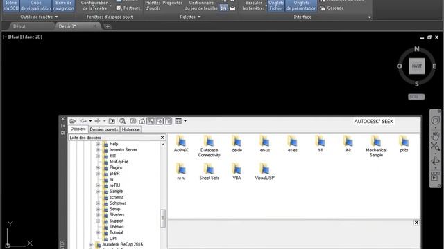
Task: Toggle the Barre de navigation display
Action: click(x=63, y=6)
